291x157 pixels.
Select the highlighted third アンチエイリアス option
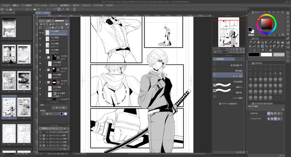[x=276, y=119]
